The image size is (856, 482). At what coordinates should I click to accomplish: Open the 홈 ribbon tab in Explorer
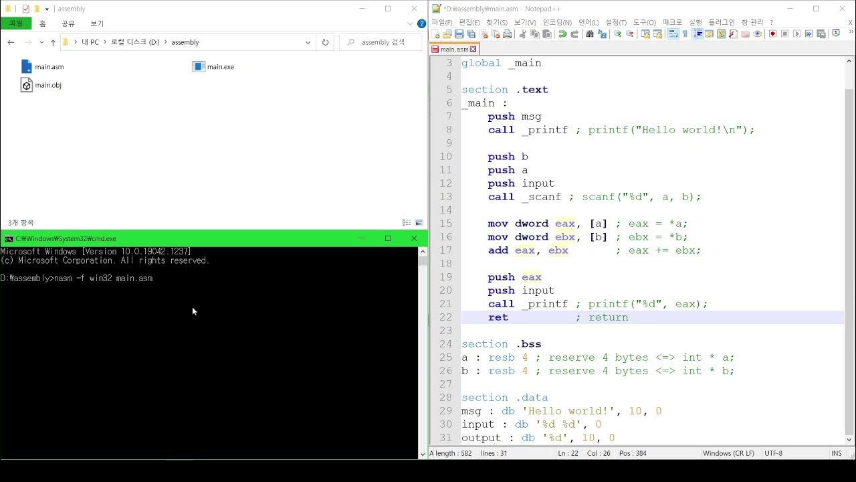pyautogui.click(x=43, y=23)
